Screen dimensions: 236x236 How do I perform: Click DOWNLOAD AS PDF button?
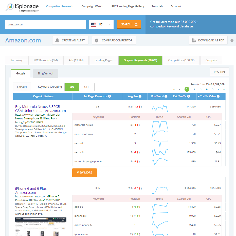pos(208,40)
